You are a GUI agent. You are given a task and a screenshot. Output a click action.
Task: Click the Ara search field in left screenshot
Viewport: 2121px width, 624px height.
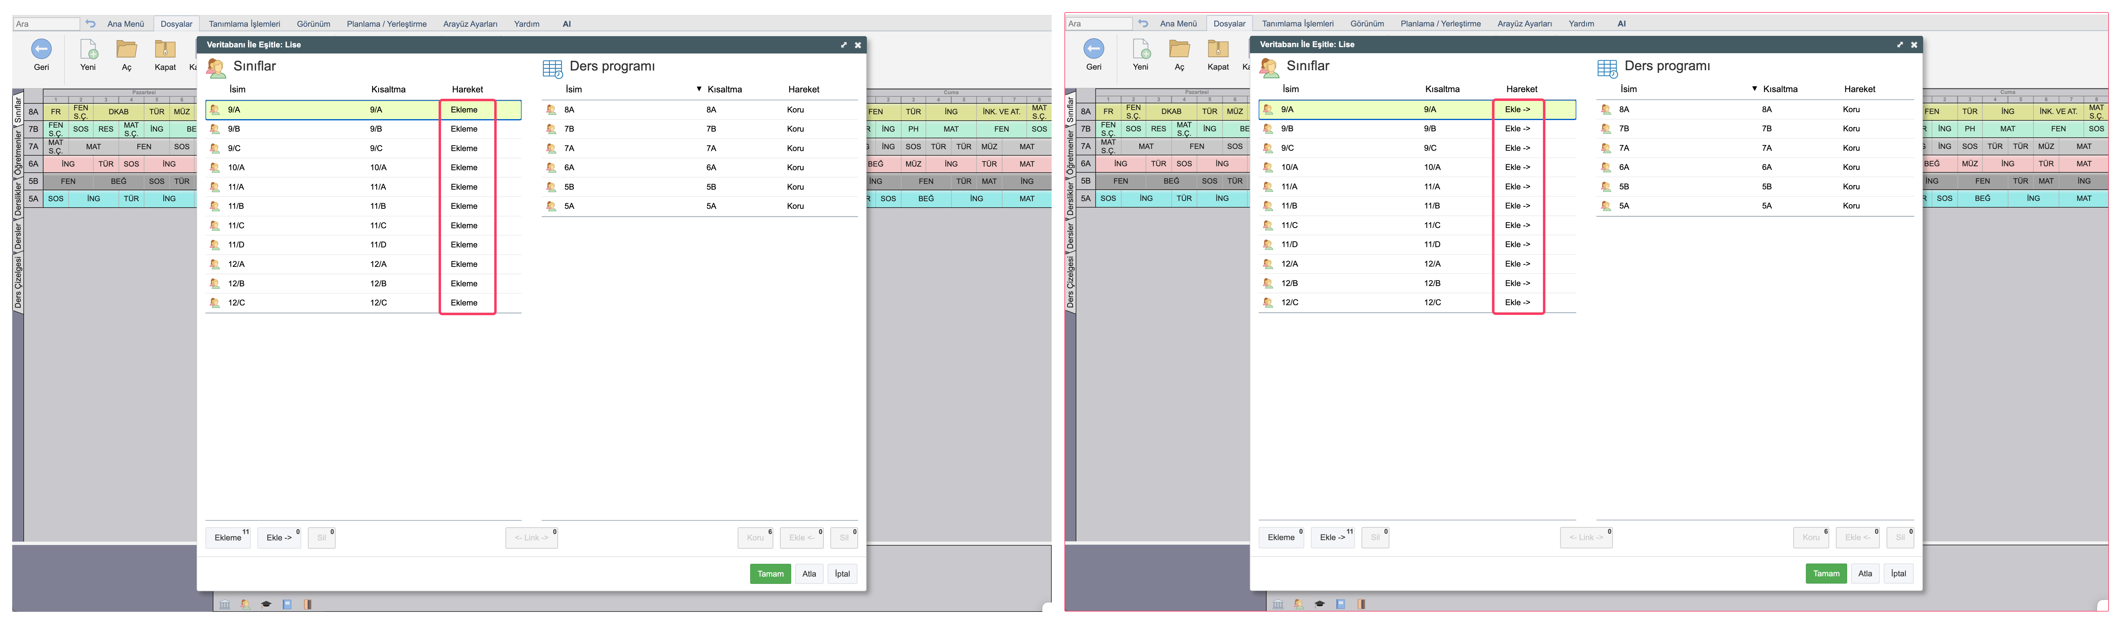[x=46, y=24]
